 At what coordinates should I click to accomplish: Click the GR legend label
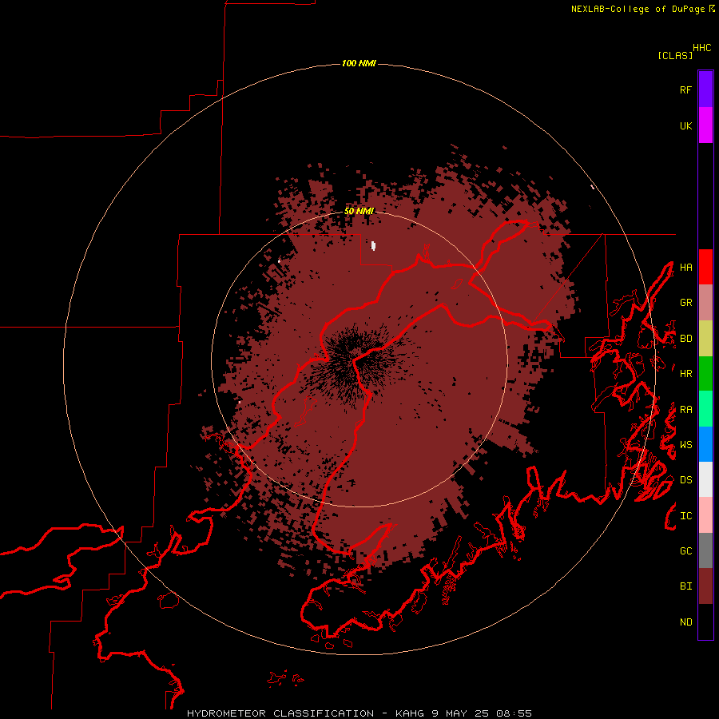pyautogui.click(x=685, y=303)
